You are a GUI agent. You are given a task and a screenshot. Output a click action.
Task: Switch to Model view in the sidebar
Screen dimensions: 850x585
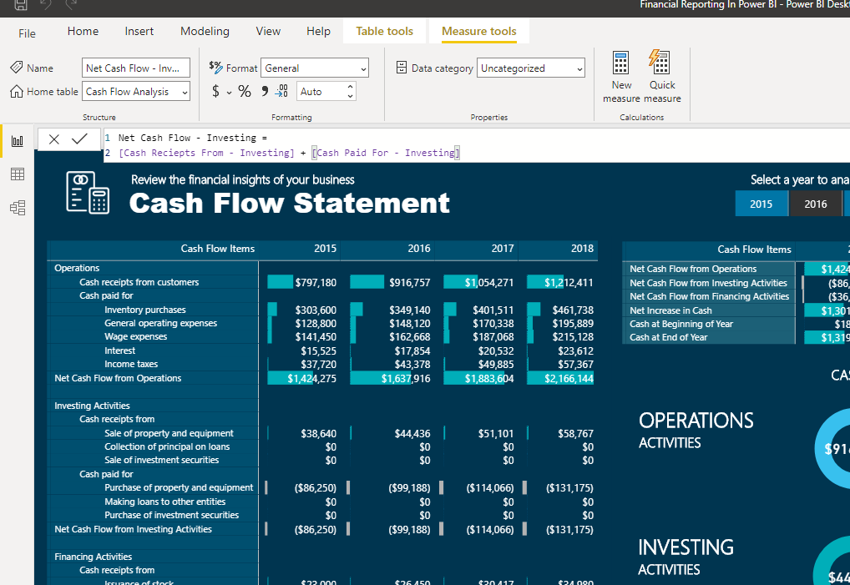click(x=18, y=208)
